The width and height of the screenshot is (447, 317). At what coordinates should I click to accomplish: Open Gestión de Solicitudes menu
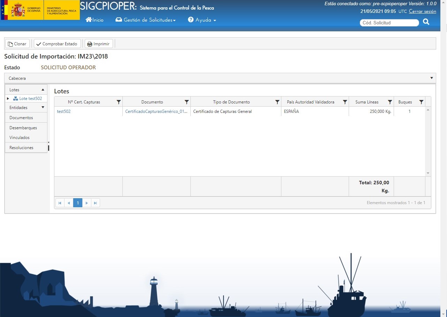tap(145, 20)
